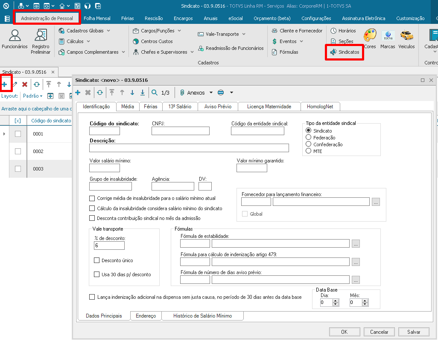Expand Chefes e Supervisores dropdown

coord(192,52)
